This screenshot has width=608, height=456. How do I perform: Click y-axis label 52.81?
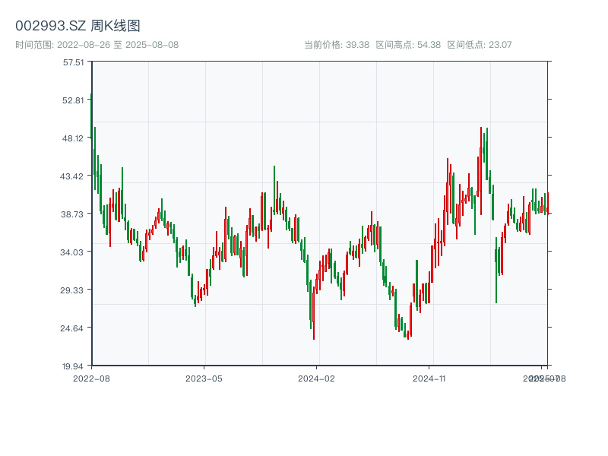73,100
